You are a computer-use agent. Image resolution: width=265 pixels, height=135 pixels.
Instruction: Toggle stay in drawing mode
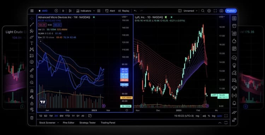point(32,97)
